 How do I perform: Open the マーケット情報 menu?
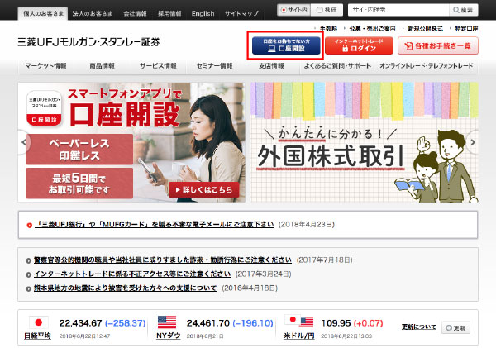point(45,66)
